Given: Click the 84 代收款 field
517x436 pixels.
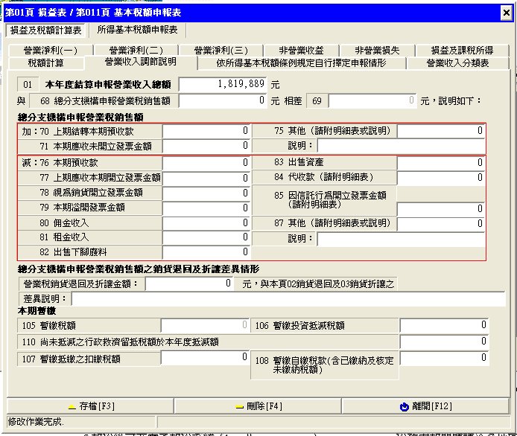Looking at the screenshot, I should 441,178.
